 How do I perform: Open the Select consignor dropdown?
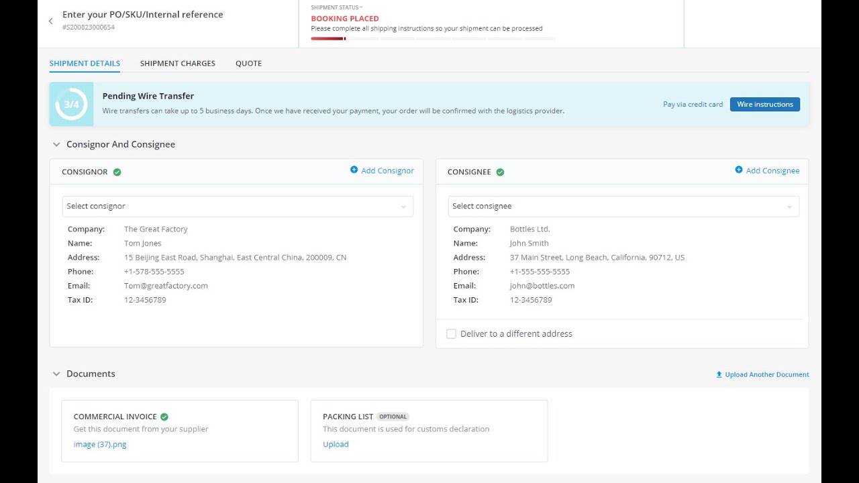(x=238, y=207)
